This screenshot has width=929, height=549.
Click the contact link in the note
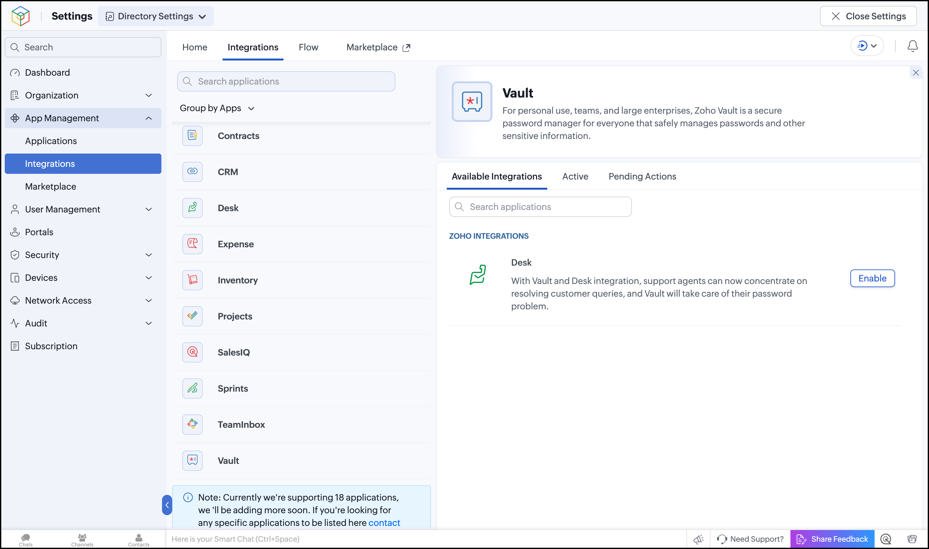click(384, 522)
